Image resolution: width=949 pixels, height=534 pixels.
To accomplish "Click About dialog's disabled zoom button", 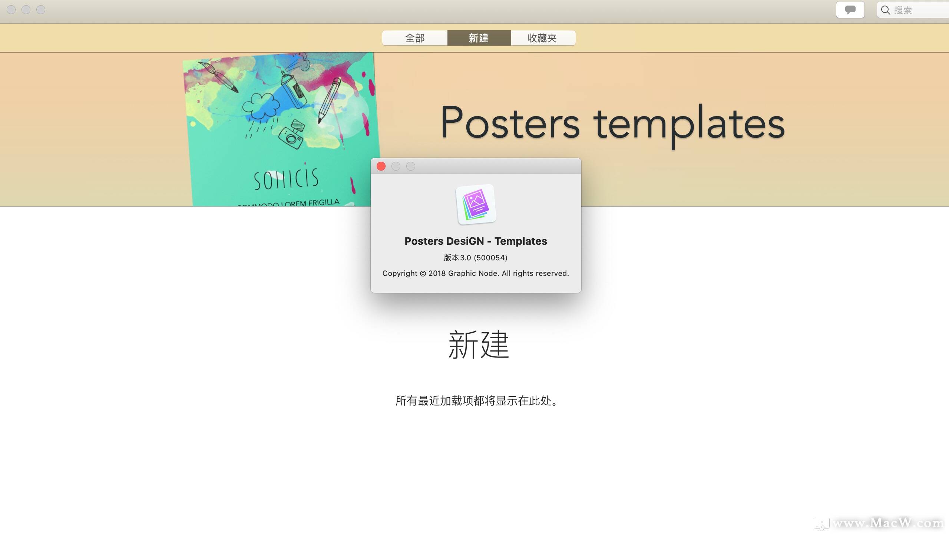I will 411,166.
